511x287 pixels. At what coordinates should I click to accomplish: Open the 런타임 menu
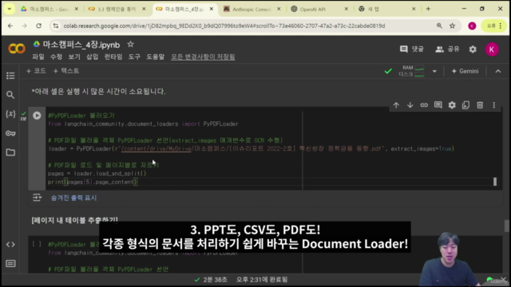113,57
